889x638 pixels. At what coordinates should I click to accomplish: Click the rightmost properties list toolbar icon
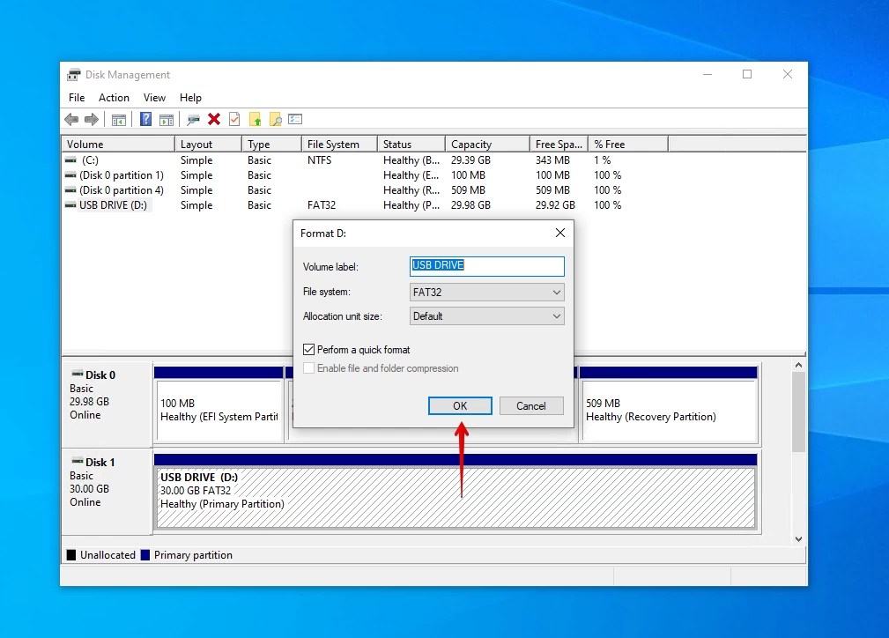pos(295,119)
